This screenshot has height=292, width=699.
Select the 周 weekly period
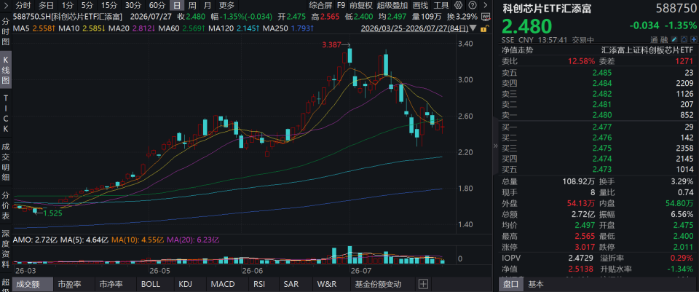tap(191, 5)
